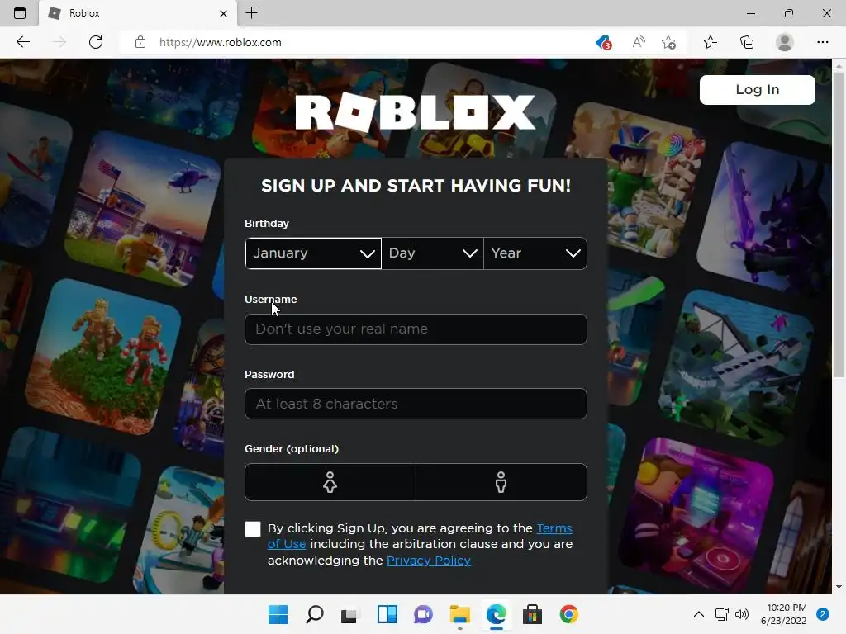Image resolution: width=846 pixels, height=634 pixels.
Task: Open the Privacy Policy link
Action: pos(429,561)
